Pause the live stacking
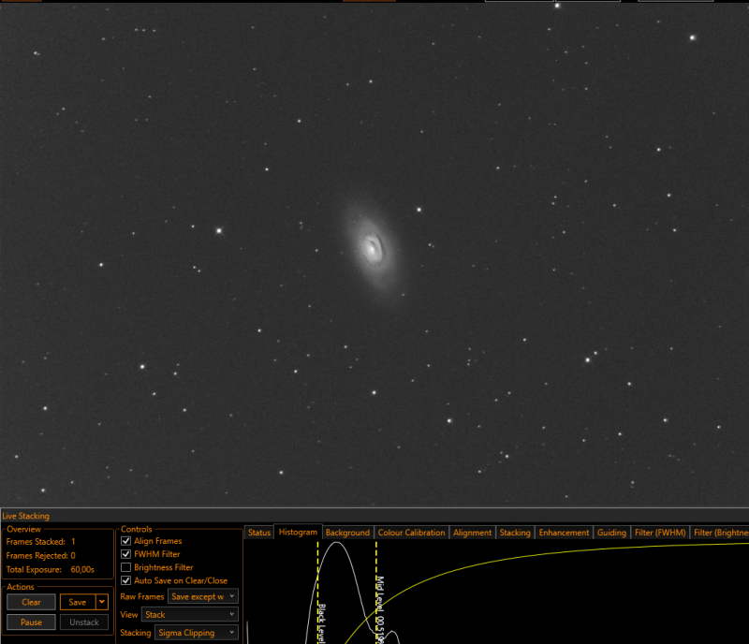Image resolution: width=749 pixels, height=644 pixels. point(31,622)
